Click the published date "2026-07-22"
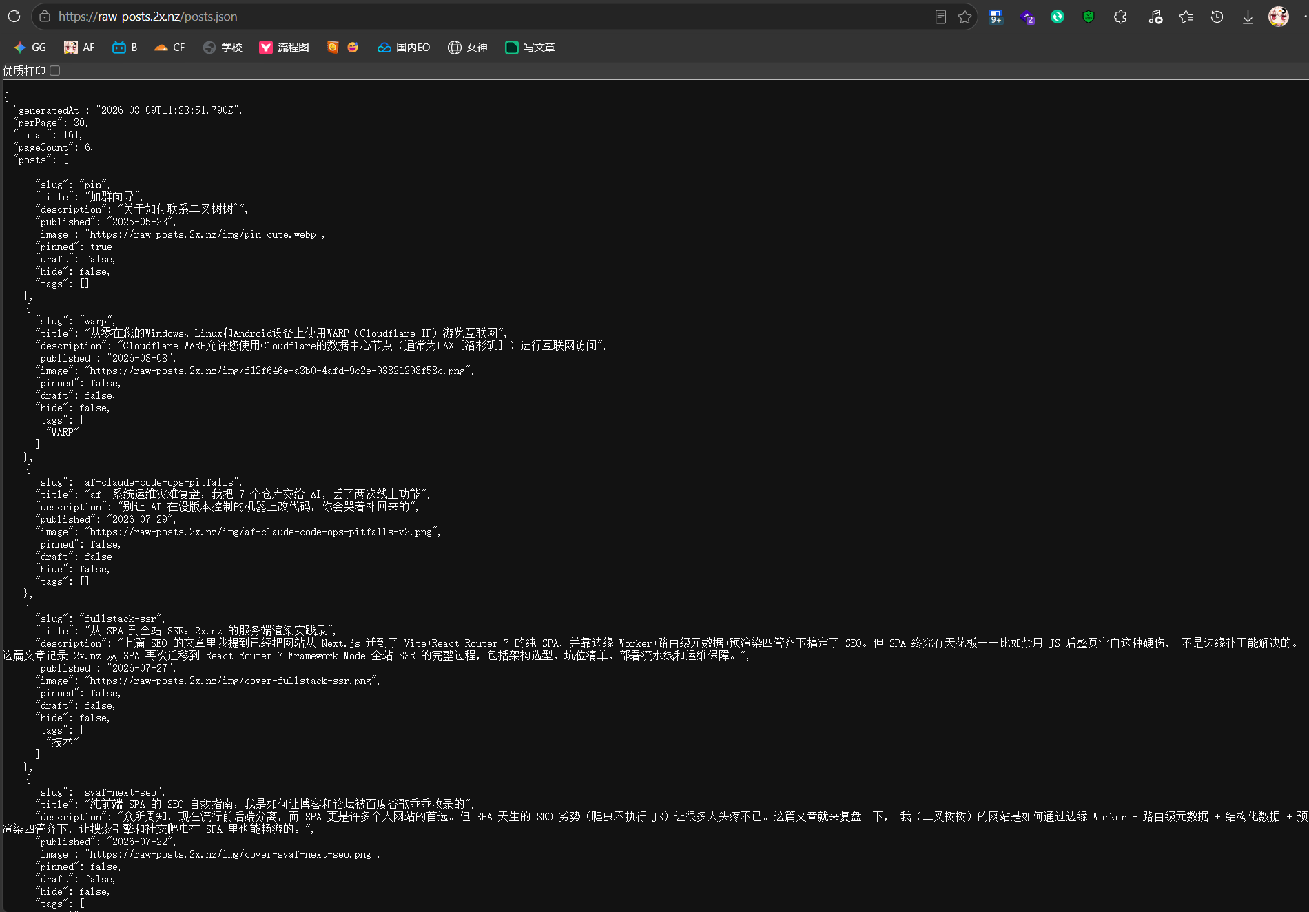Viewport: 1309px width, 912px height. click(140, 842)
